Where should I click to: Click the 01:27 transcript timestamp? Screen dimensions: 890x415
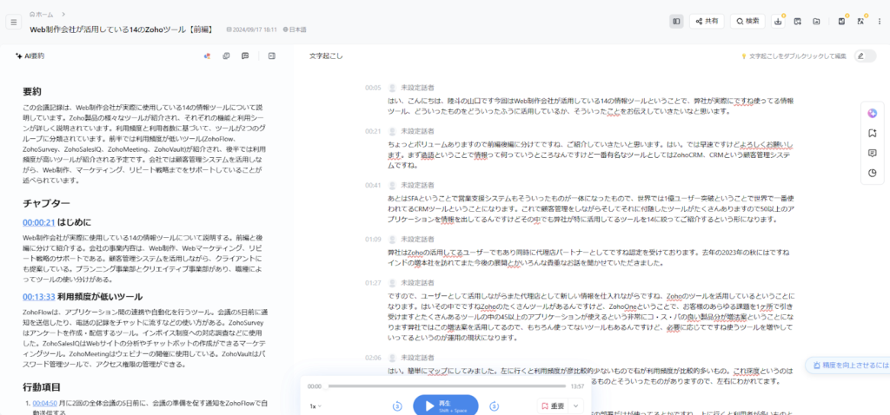coord(373,282)
